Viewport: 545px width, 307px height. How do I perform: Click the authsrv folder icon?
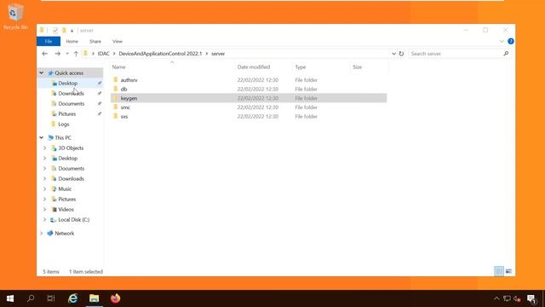[x=116, y=79]
